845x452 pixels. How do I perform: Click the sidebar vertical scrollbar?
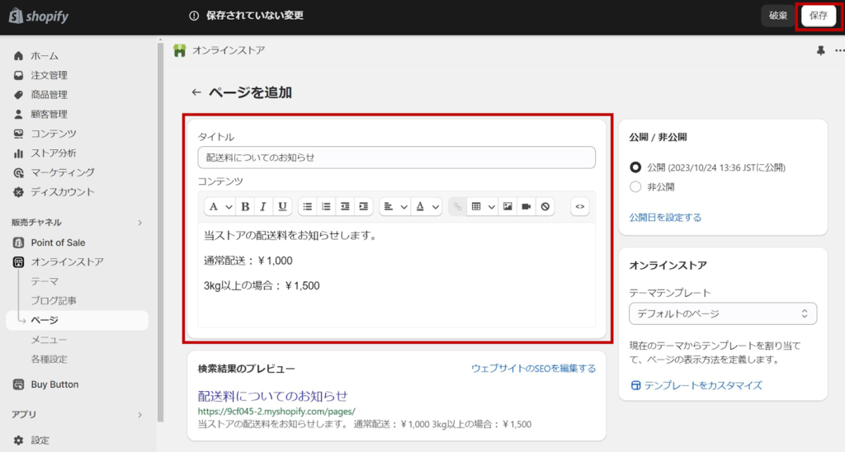coord(161,232)
